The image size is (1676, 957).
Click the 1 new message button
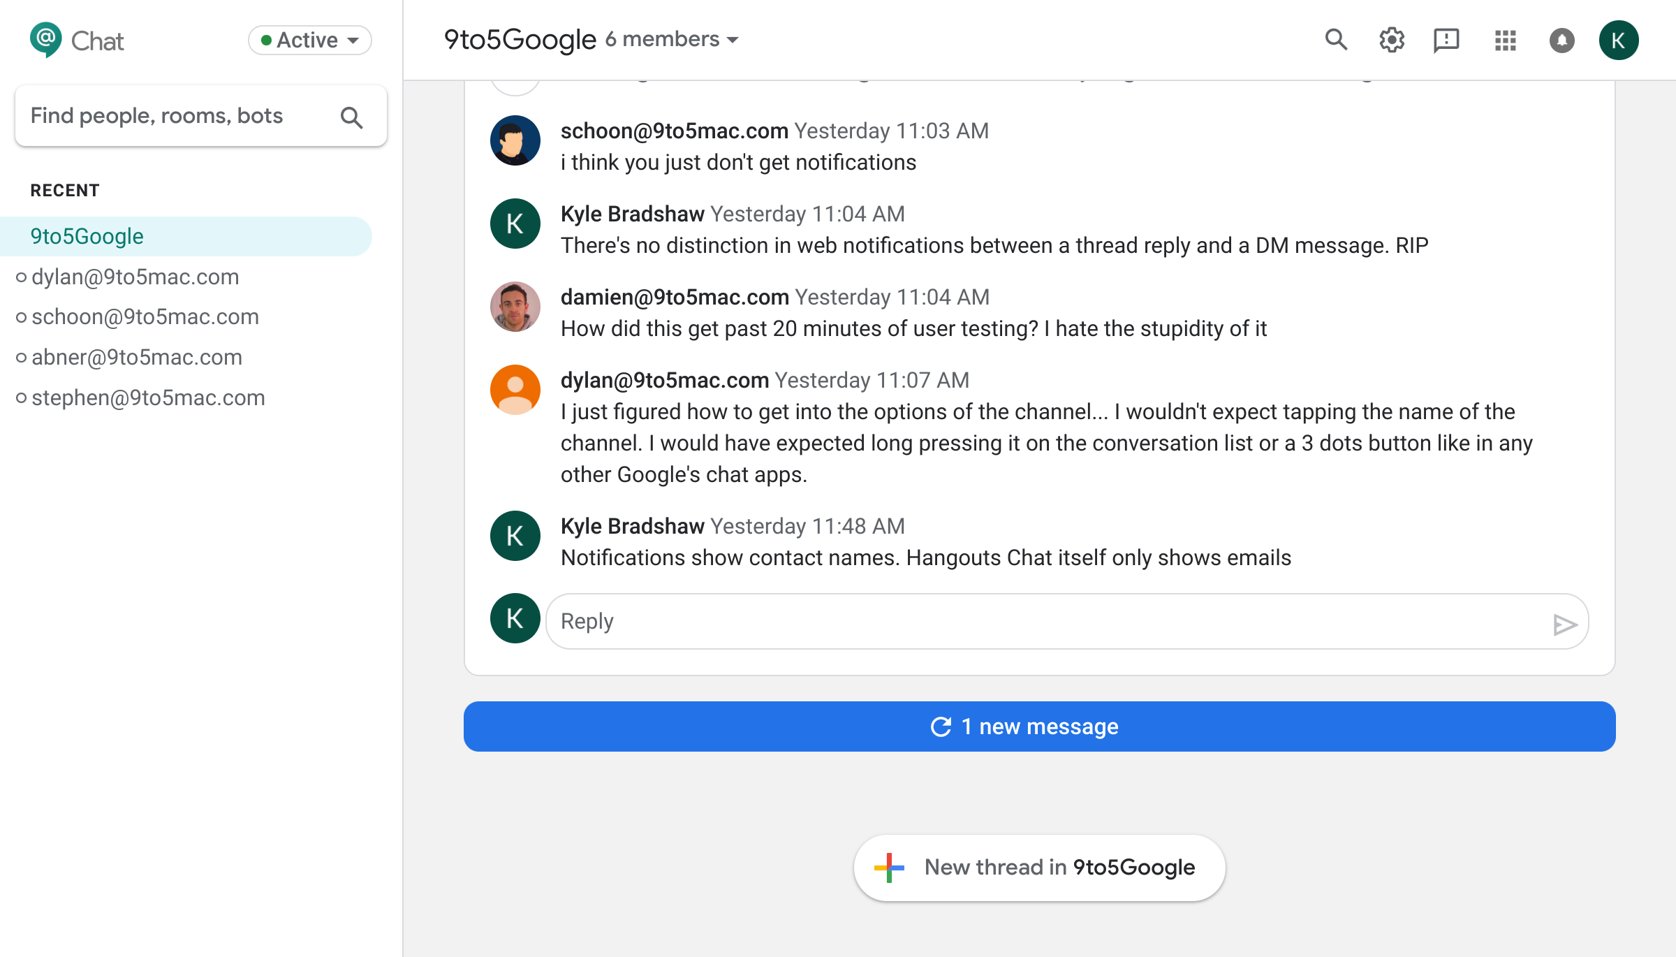coord(1039,726)
